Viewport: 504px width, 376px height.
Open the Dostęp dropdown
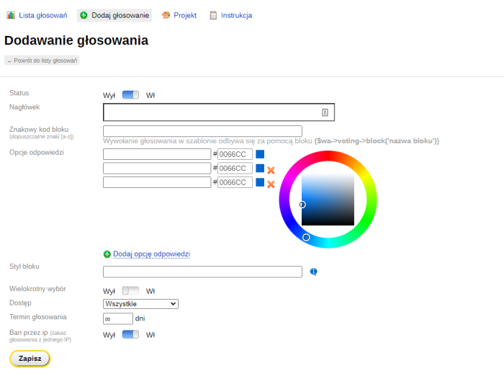pos(140,304)
